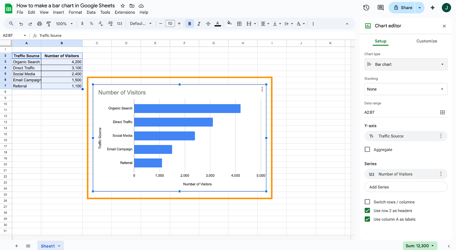The image size is (456, 250).
Task: Click the paint format icon
Action: pyautogui.click(x=49, y=24)
